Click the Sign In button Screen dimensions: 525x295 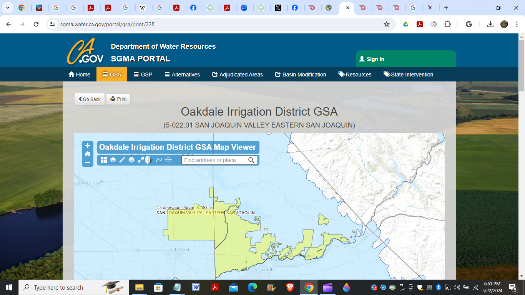(x=372, y=59)
